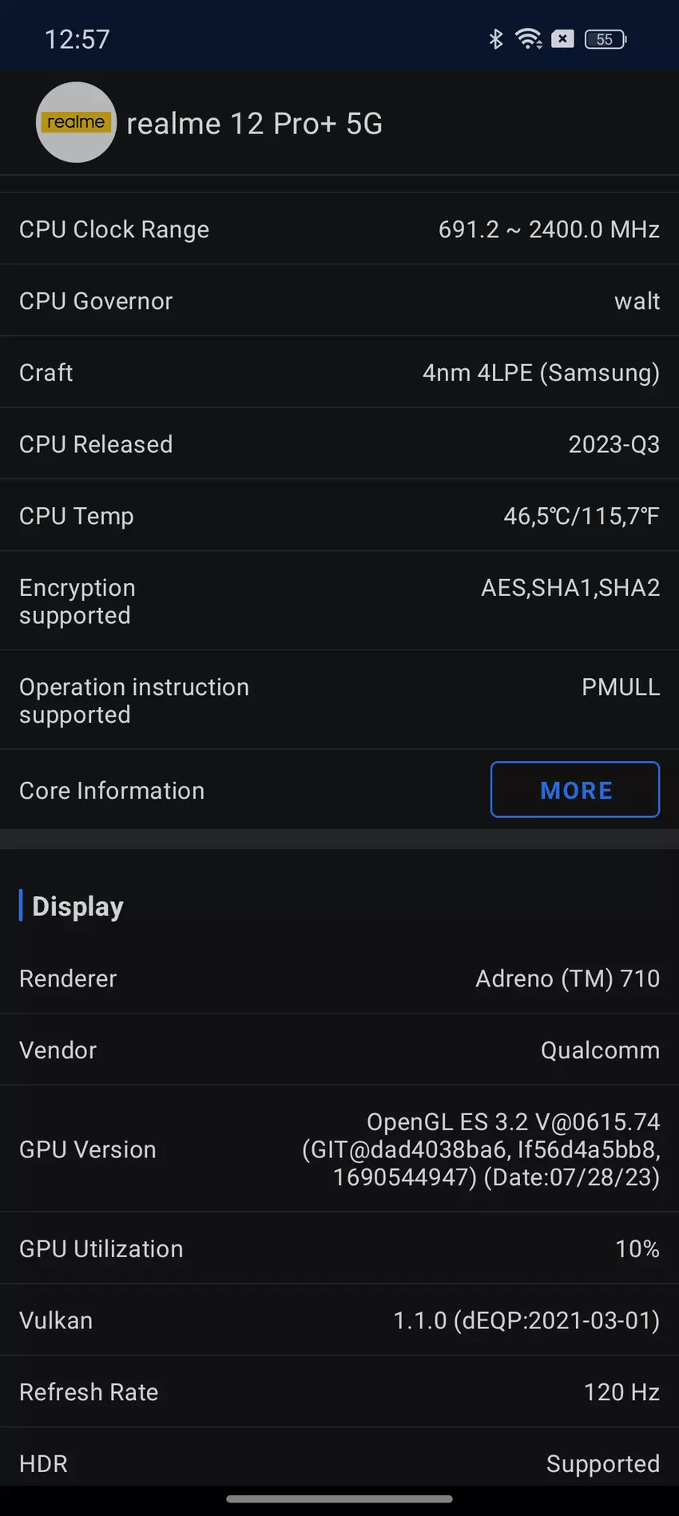
Task: Tap the CPU Governor walt value
Action: (x=637, y=301)
